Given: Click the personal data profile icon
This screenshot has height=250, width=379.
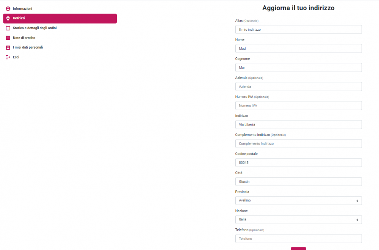Looking at the screenshot, I should pyautogui.click(x=8, y=47).
